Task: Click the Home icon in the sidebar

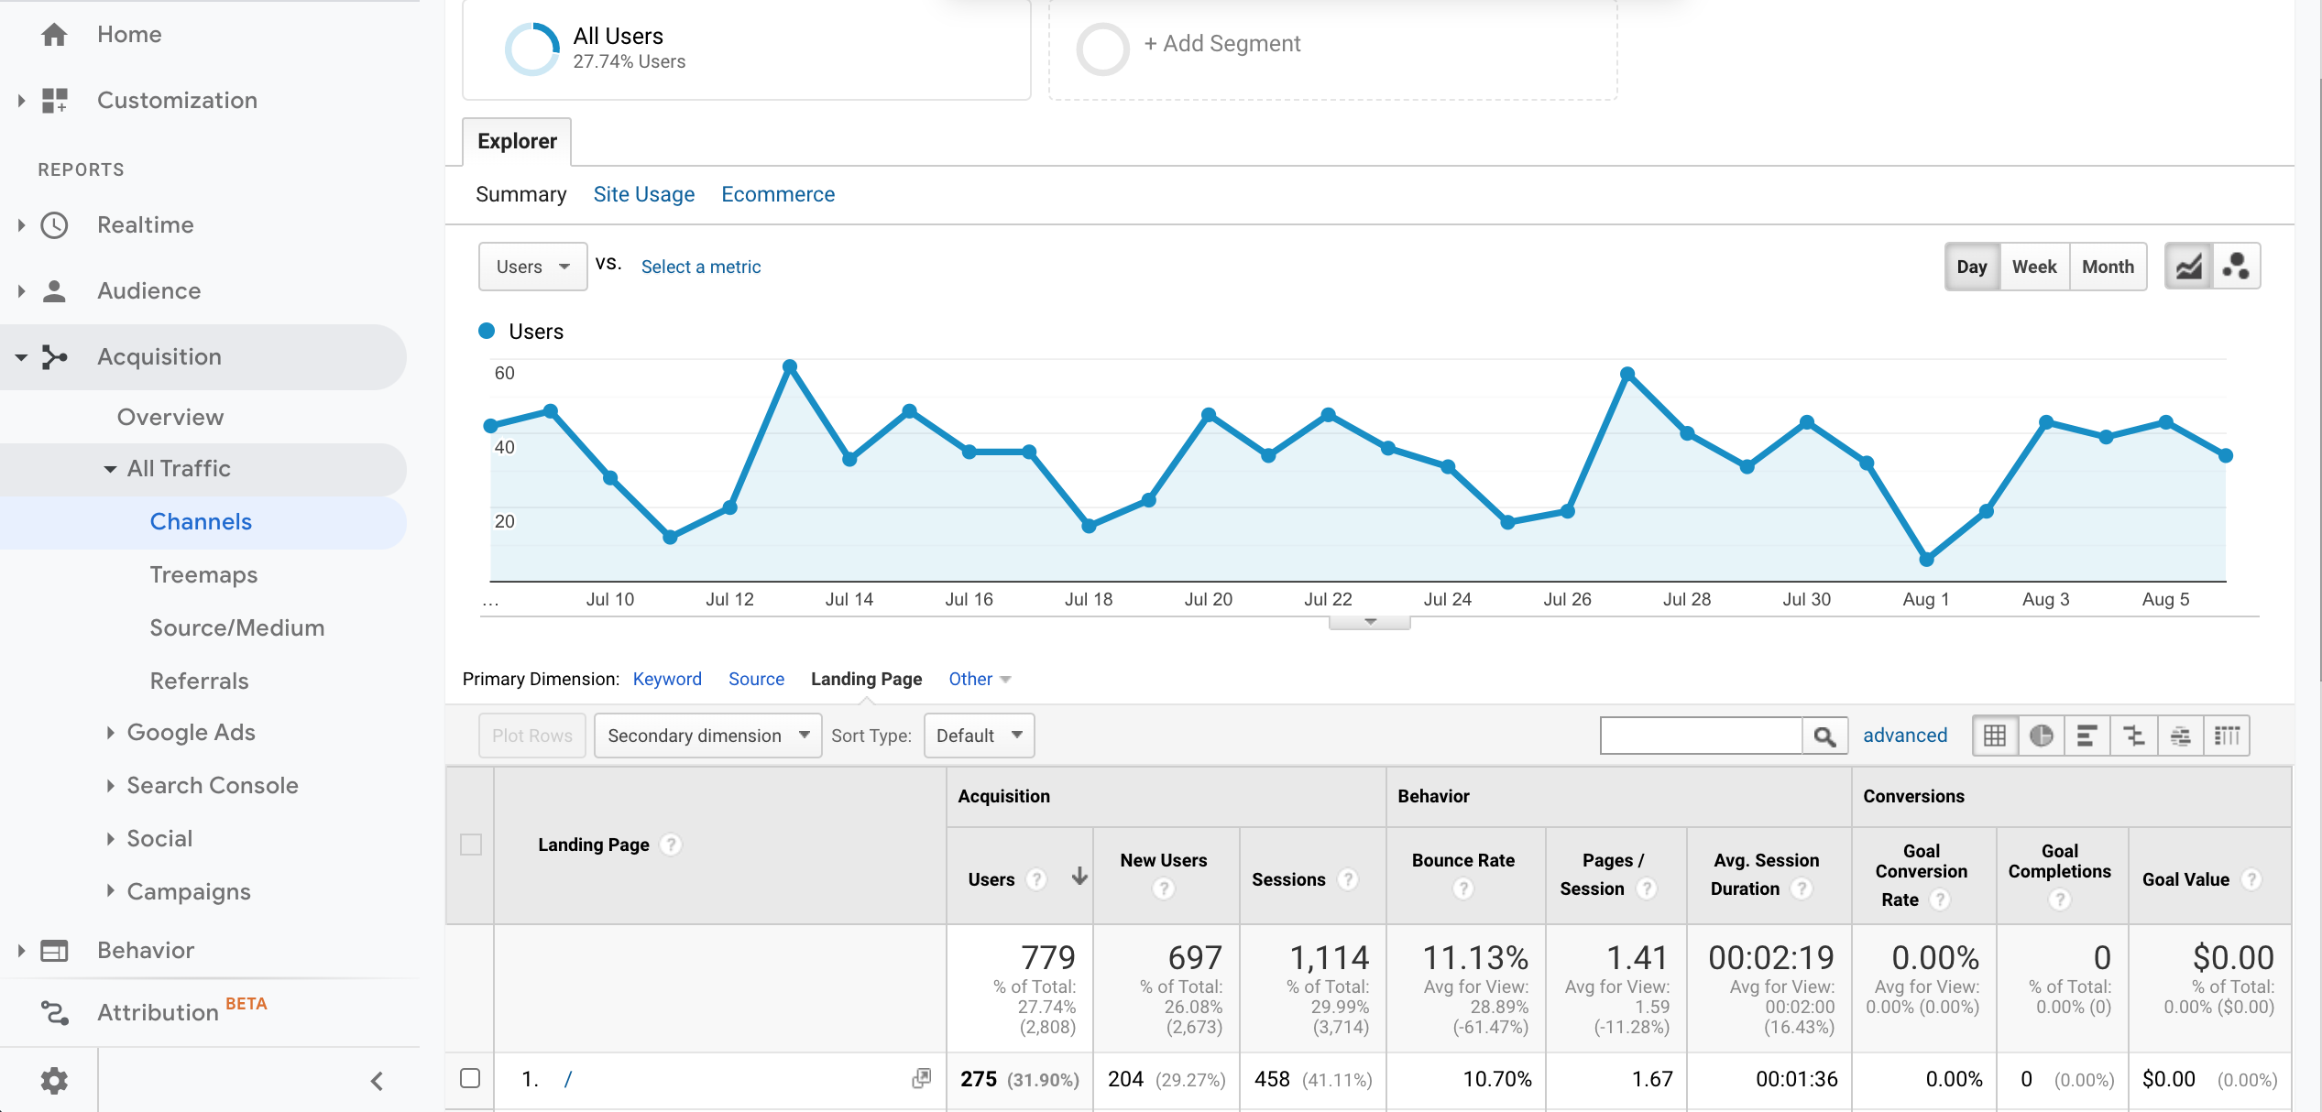Action: [54, 34]
